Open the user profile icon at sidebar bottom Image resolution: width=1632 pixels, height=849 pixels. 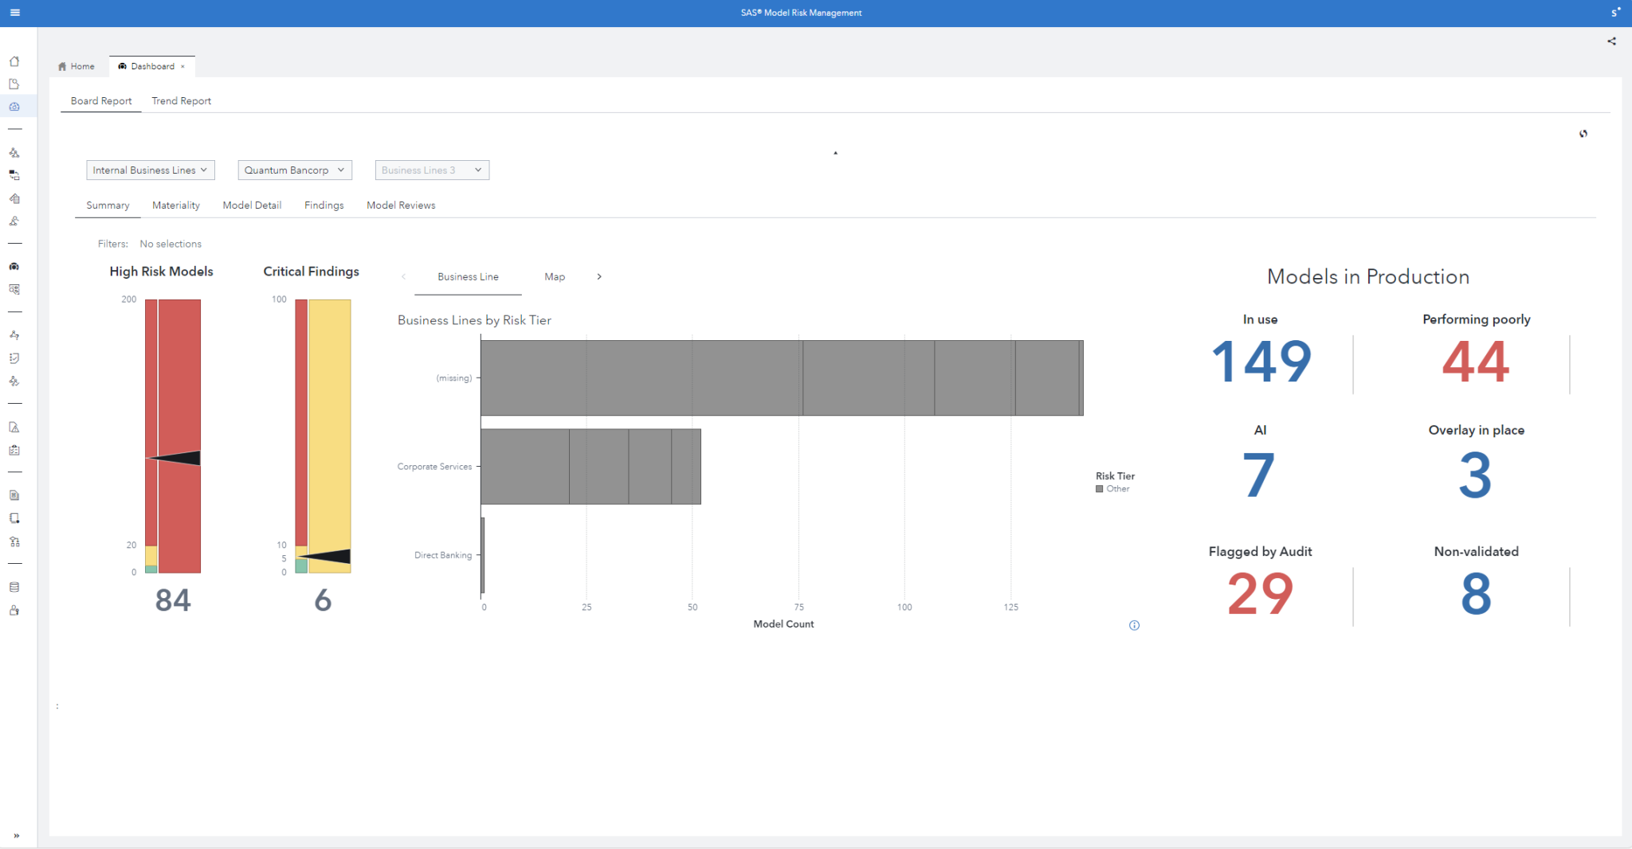14,610
